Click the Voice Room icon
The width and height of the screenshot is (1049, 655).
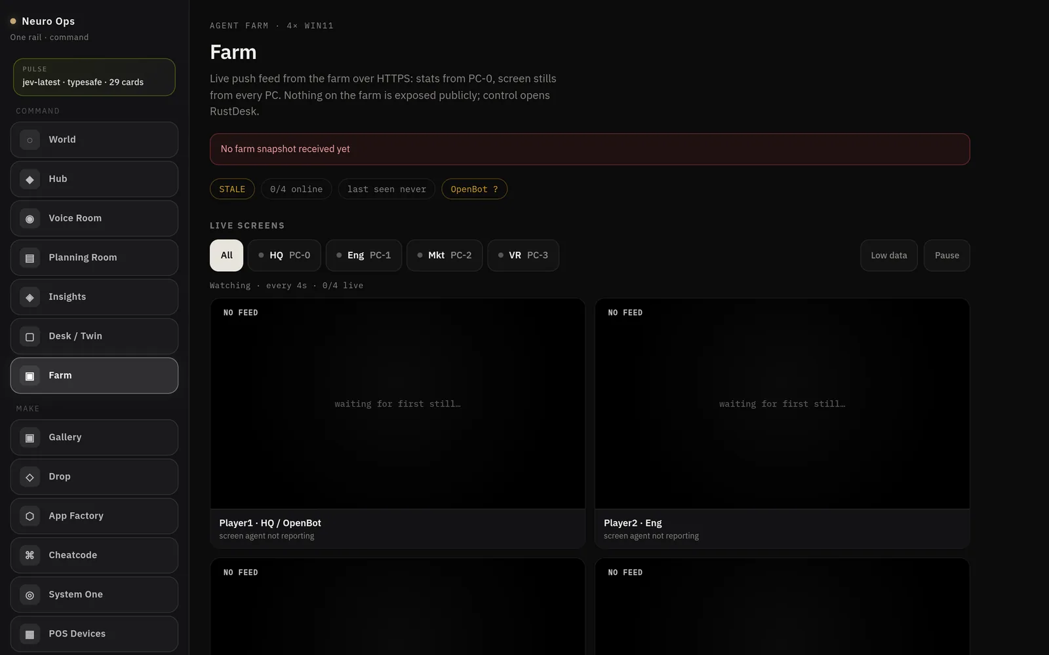coord(30,218)
